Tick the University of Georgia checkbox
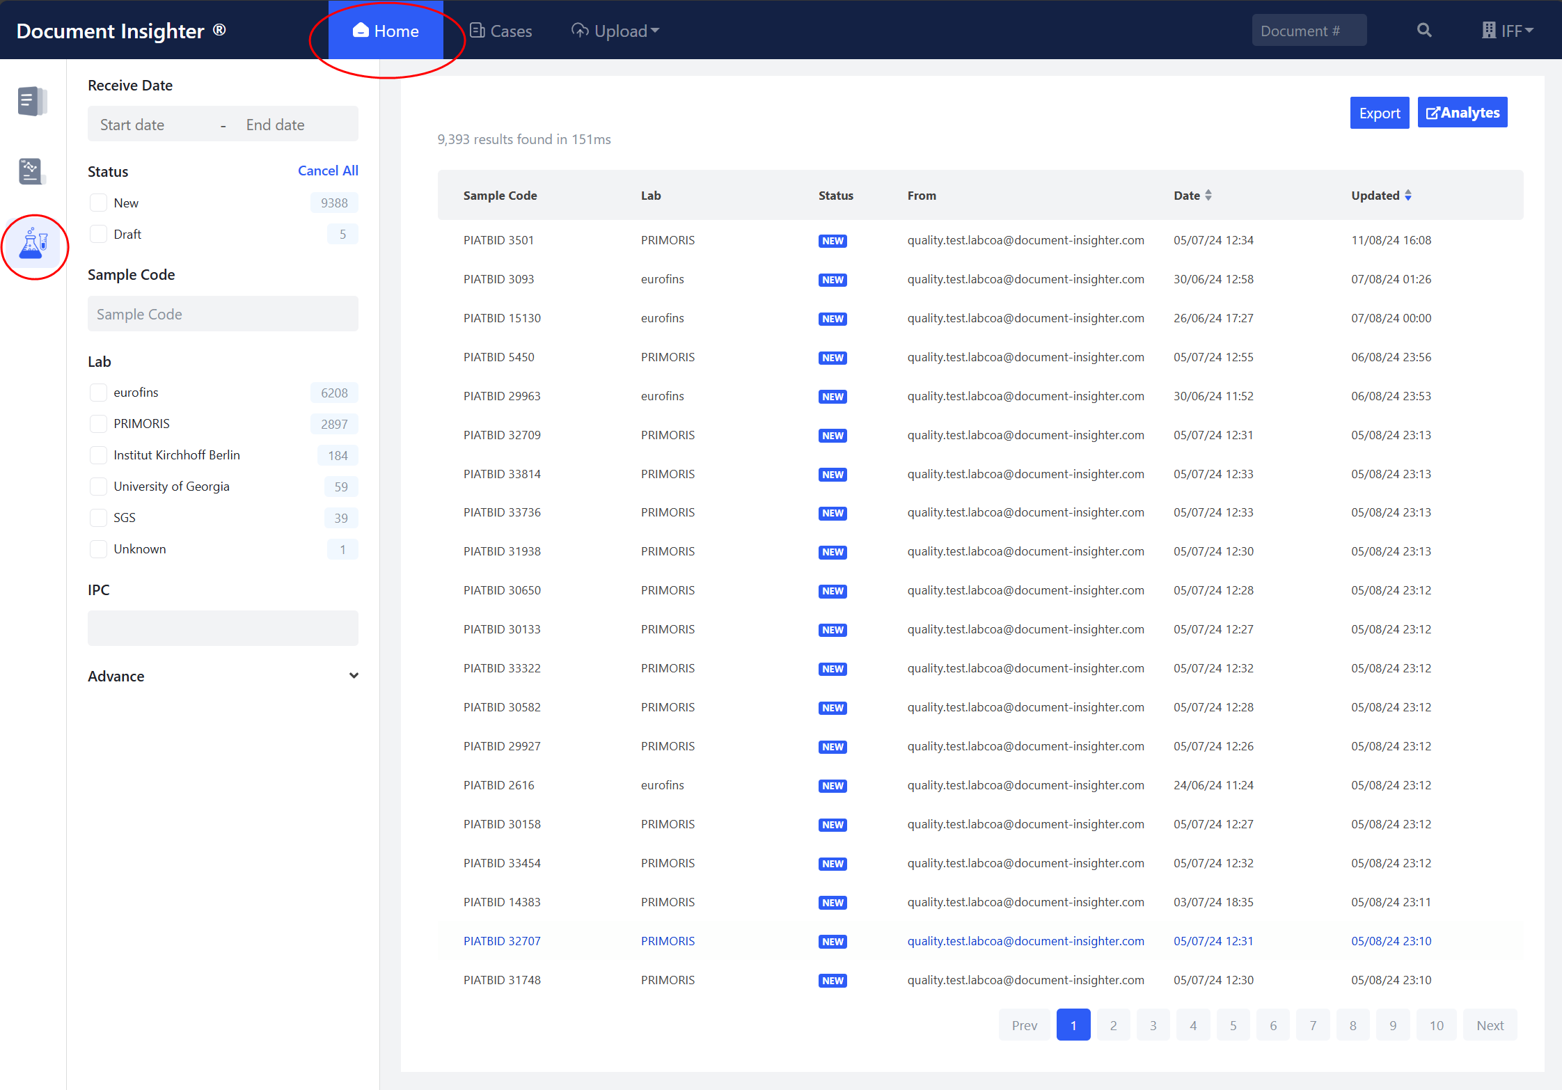Image resolution: width=1562 pixels, height=1090 pixels. (x=99, y=487)
